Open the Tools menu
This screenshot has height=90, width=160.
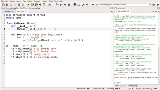[x=51, y=1]
